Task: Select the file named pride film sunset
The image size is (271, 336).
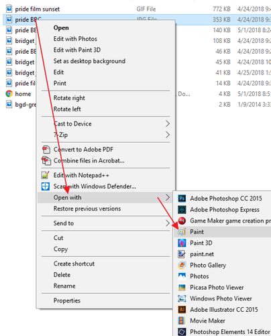Action: [38, 9]
